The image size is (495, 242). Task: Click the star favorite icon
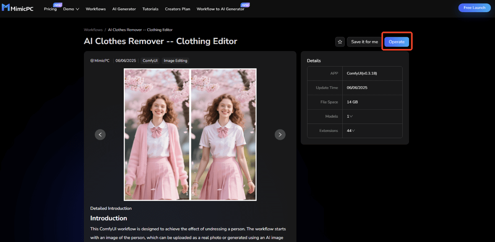point(340,42)
